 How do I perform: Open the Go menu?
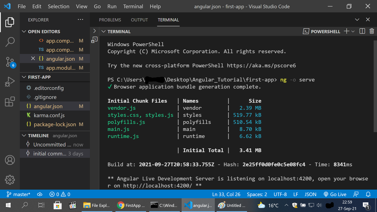(x=97, y=6)
